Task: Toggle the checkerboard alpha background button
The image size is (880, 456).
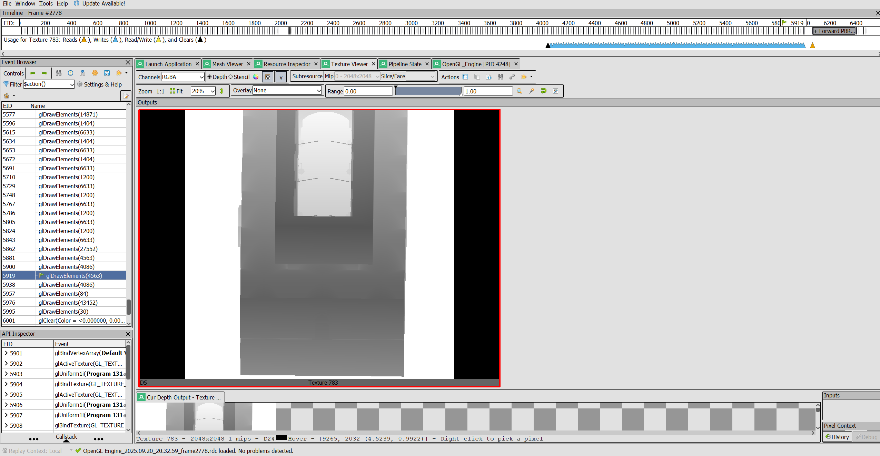Action: click(268, 77)
